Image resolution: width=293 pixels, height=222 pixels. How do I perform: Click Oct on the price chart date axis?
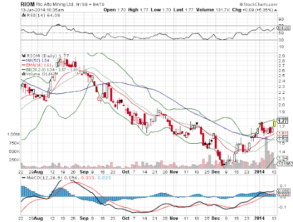pos(125,172)
